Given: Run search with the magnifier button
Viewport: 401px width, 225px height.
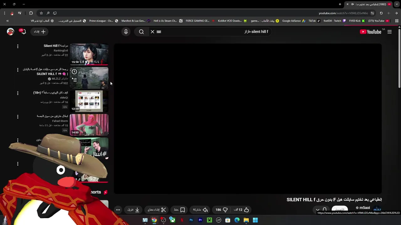Looking at the screenshot, I should point(141,32).
